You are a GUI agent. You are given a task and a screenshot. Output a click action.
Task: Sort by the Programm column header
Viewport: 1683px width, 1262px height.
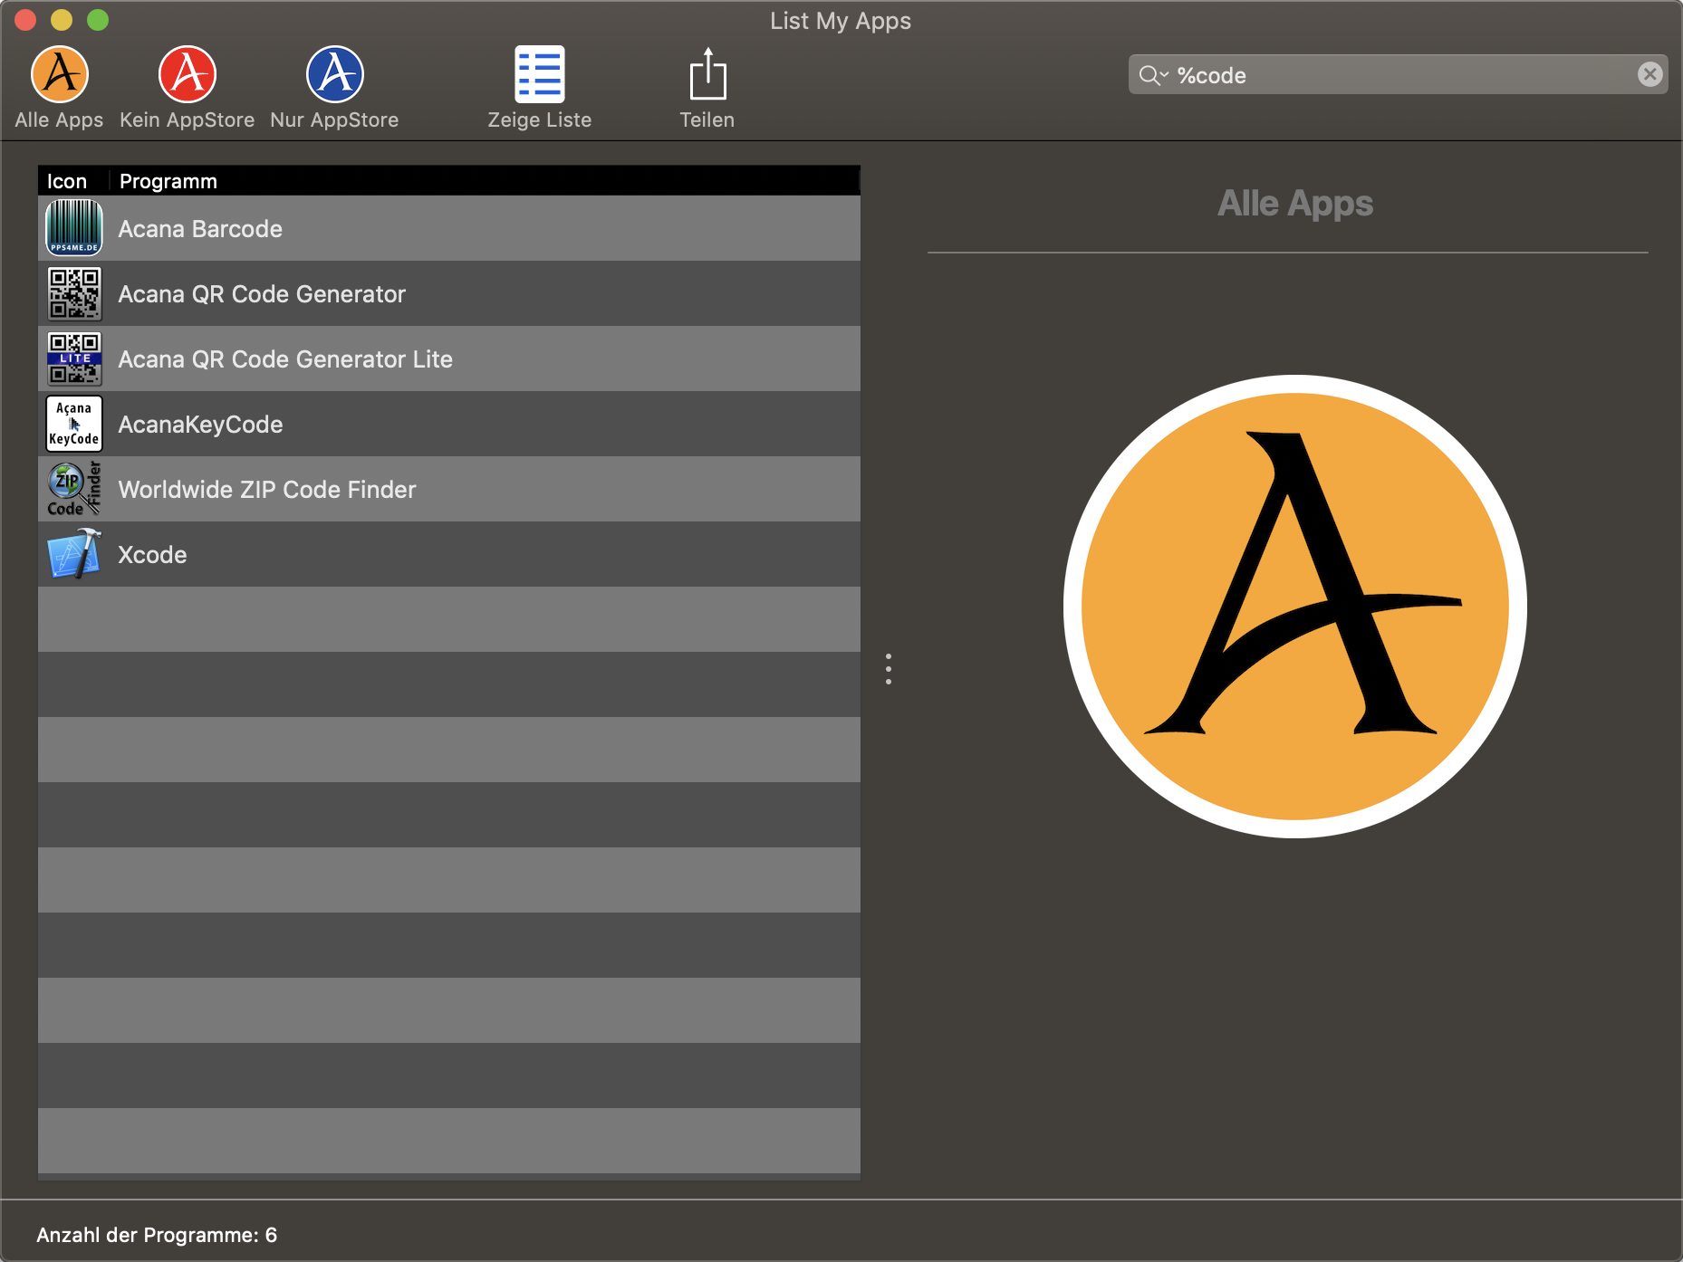pyautogui.click(x=485, y=181)
